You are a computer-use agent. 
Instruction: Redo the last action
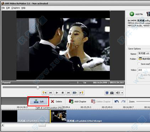coord(123,101)
